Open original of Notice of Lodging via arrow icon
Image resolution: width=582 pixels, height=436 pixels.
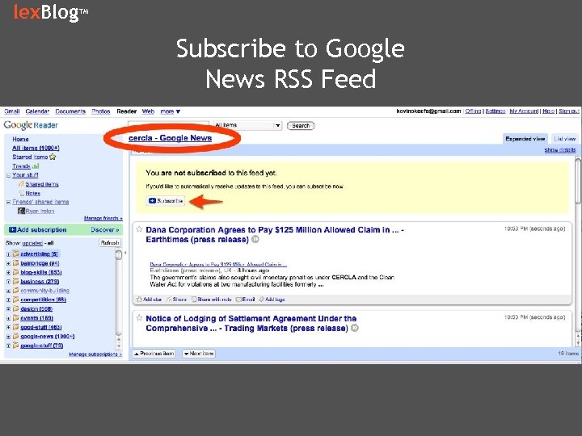[355, 328]
